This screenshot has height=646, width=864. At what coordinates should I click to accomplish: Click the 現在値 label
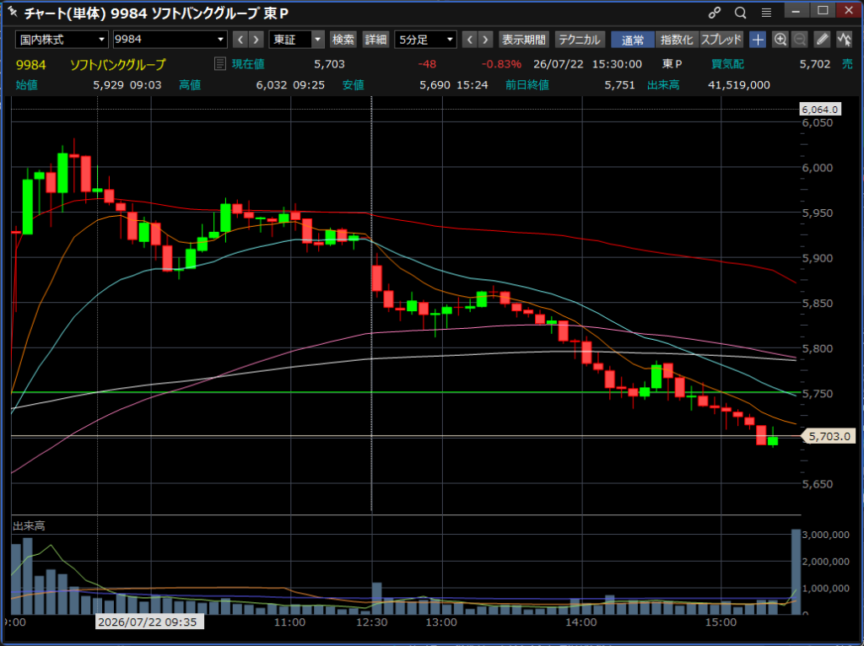(x=248, y=64)
